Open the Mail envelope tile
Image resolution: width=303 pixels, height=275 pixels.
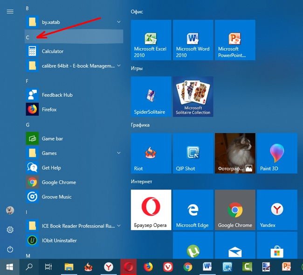pos(235,245)
